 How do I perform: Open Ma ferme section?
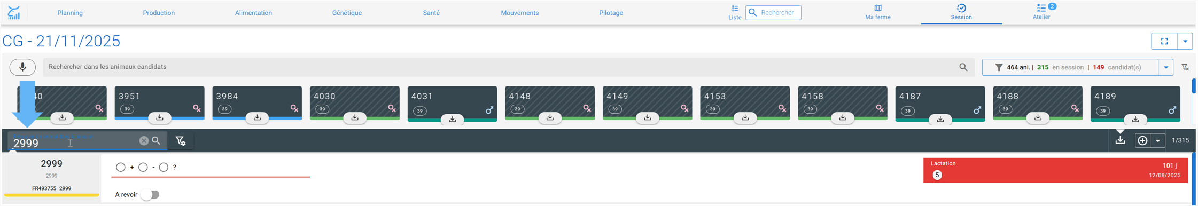[878, 12]
